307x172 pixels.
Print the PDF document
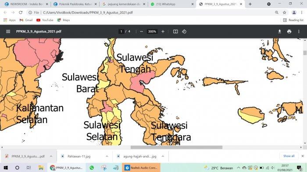[289, 32]
